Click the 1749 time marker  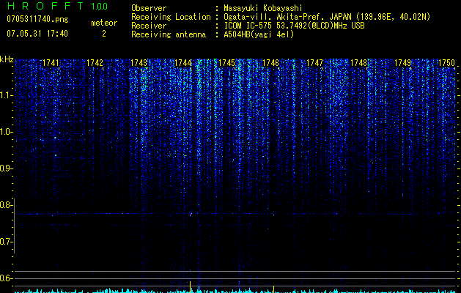(403, 63)
